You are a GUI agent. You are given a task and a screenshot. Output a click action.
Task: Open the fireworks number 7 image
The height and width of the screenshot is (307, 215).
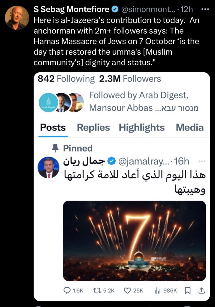click(x=134, y=241)
